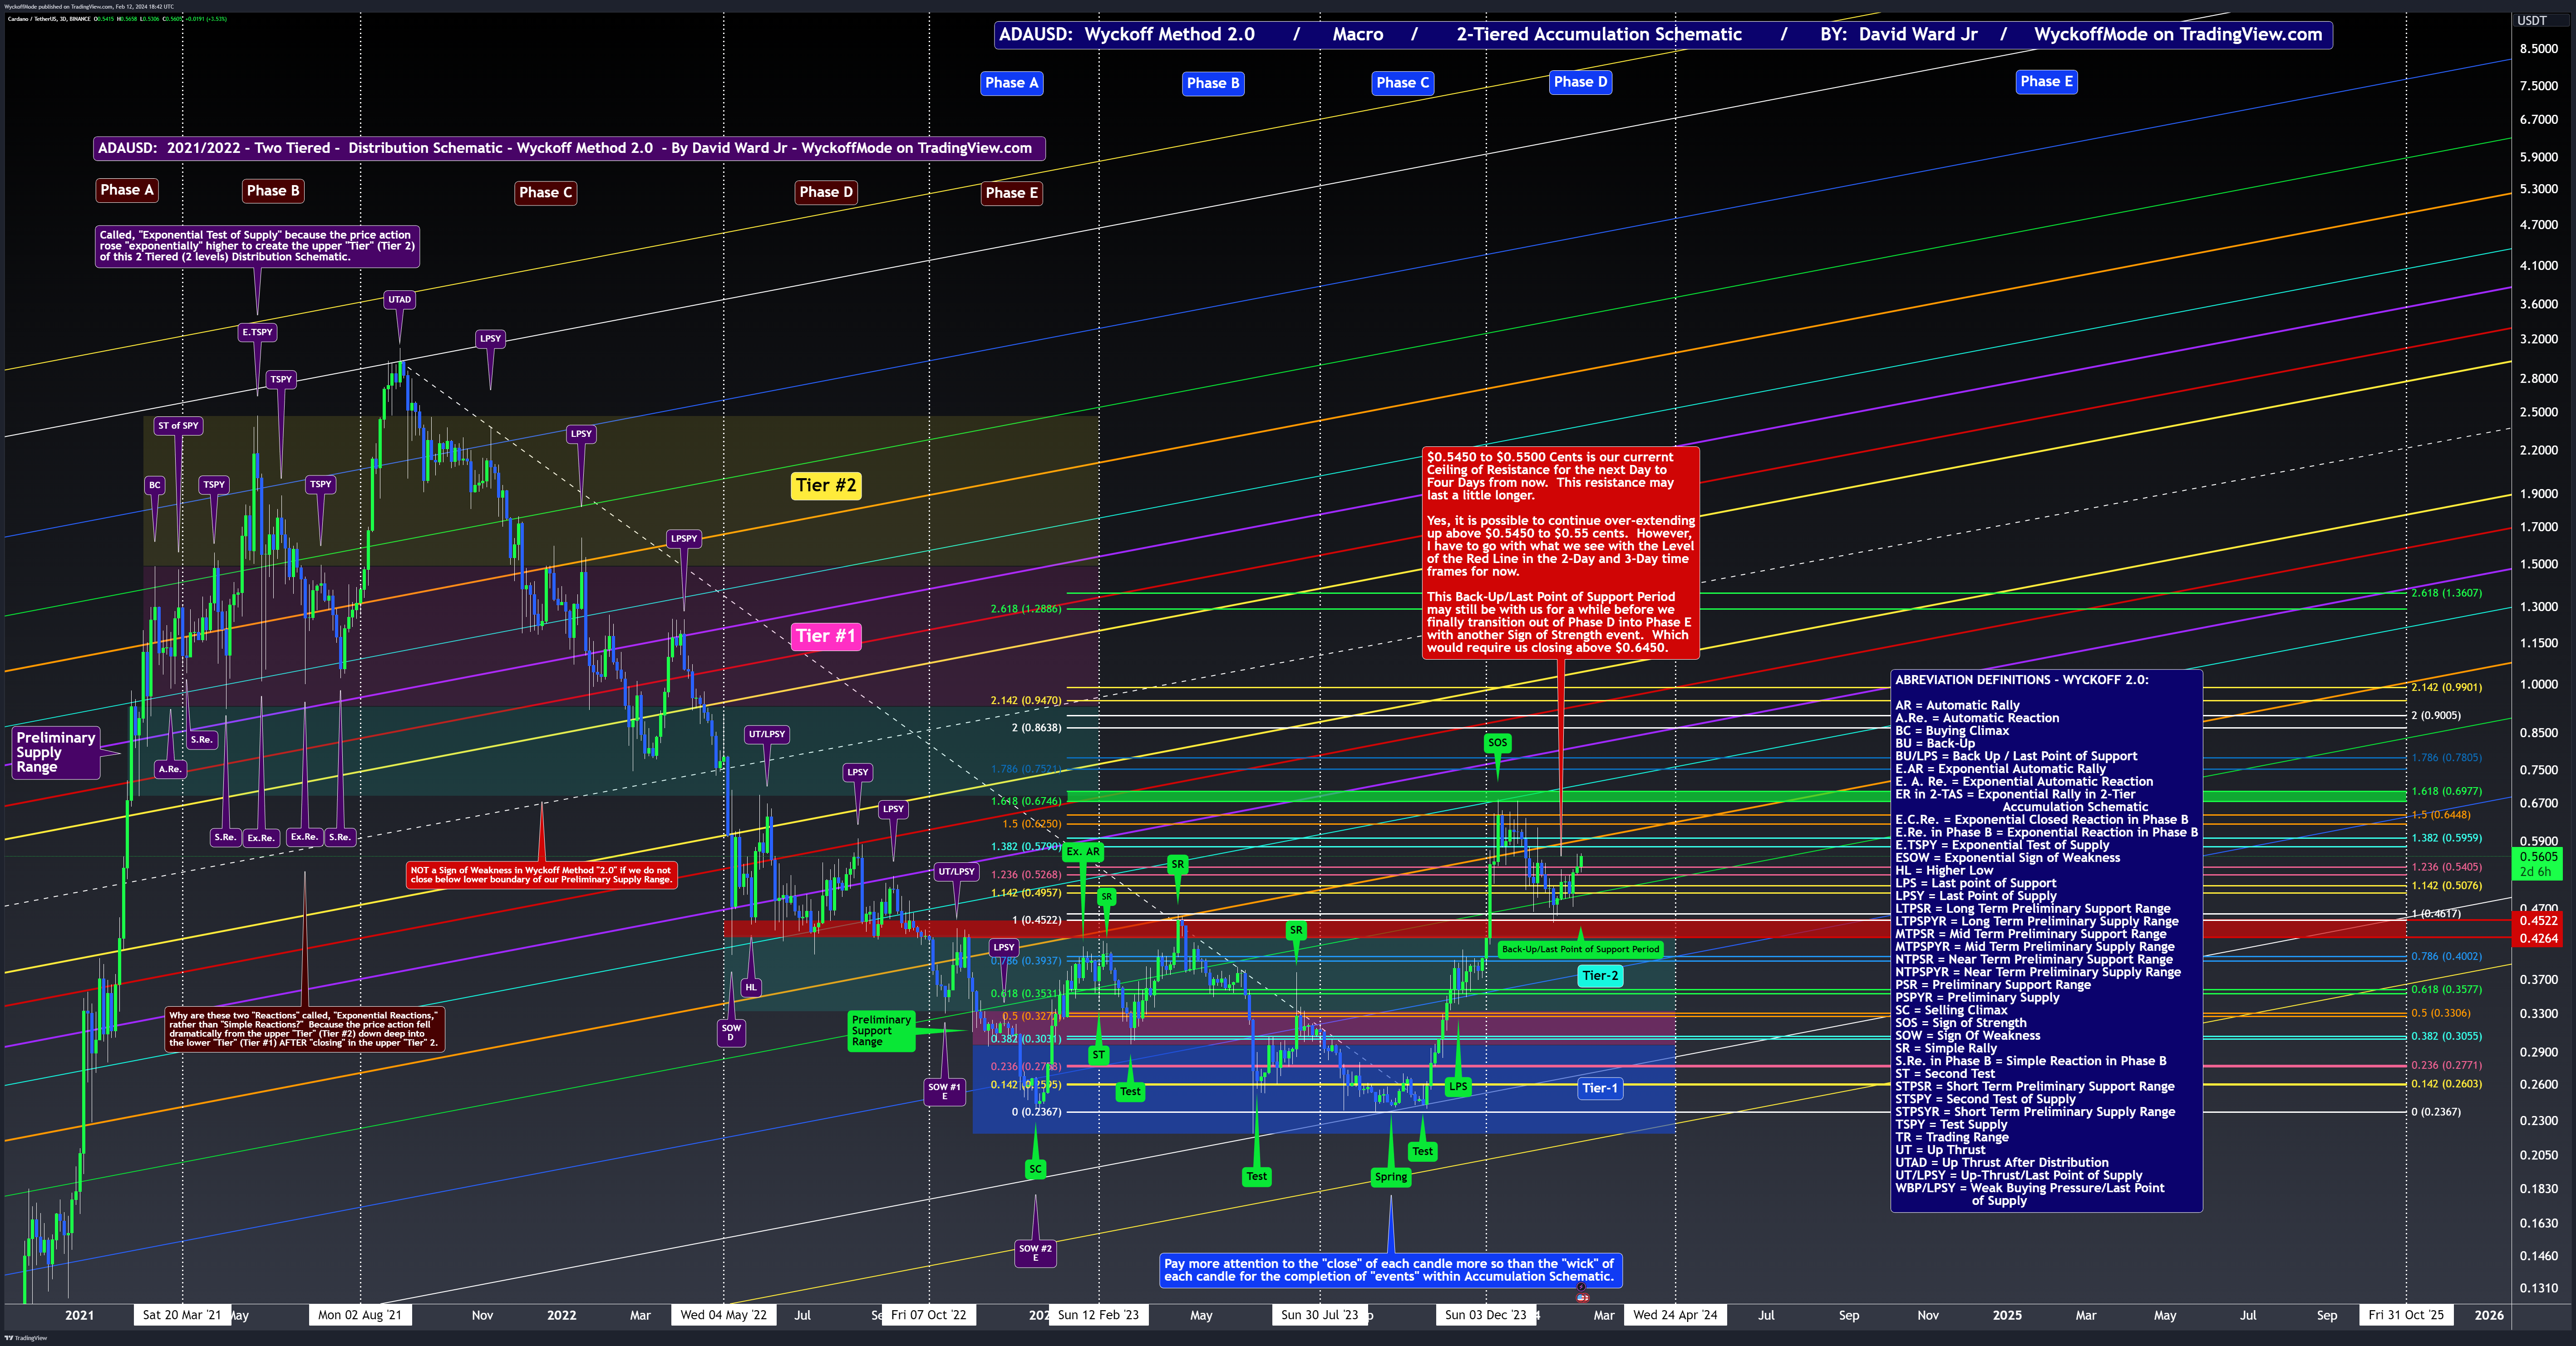Select the dark red Phase D label
Viewport: 2576px width, 1346px height.
(x=826, y=192)
